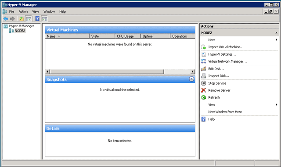The width and height of the screenshot is (281, 167).
Task: Click the View action in Actions pane
Action: [x=212, y=105]
